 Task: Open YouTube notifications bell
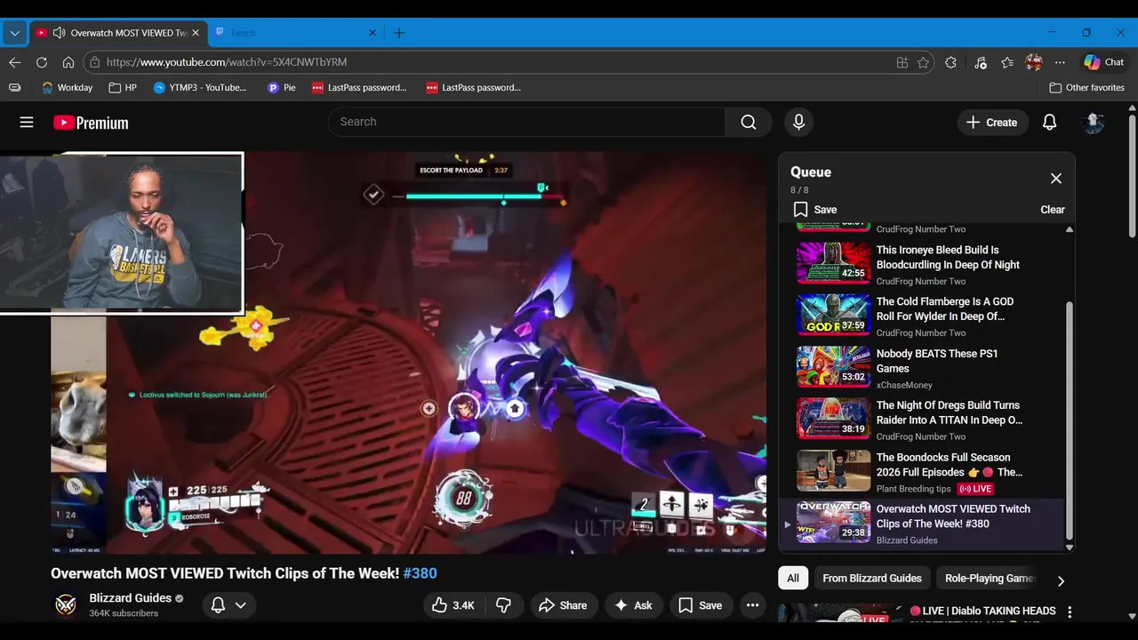1049,122
